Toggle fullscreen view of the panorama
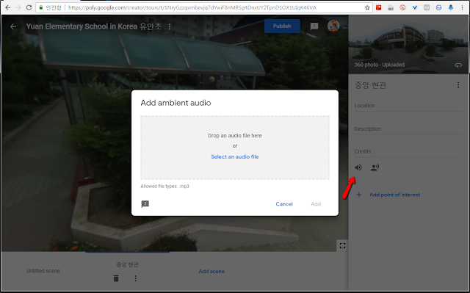The width and height of the screenshot is (470, 293). coord(342,246)
